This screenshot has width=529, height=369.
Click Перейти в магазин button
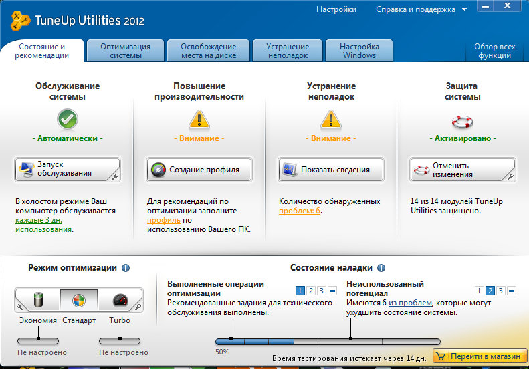pyautogui.click(x=480, y=356)
